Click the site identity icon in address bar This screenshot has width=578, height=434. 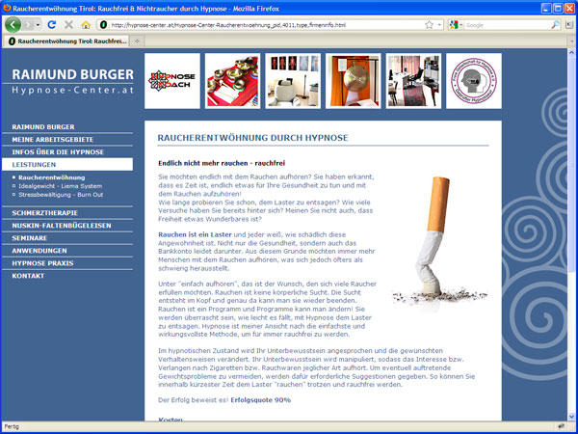[x=104, y=25]
